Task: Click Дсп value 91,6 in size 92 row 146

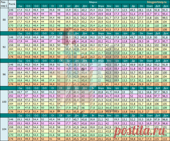Action: pos(166,37)
